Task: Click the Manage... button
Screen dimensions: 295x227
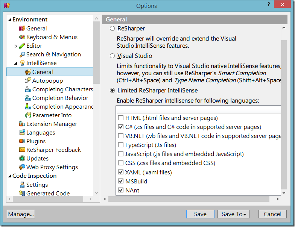Action: click(x=21, y=214)
